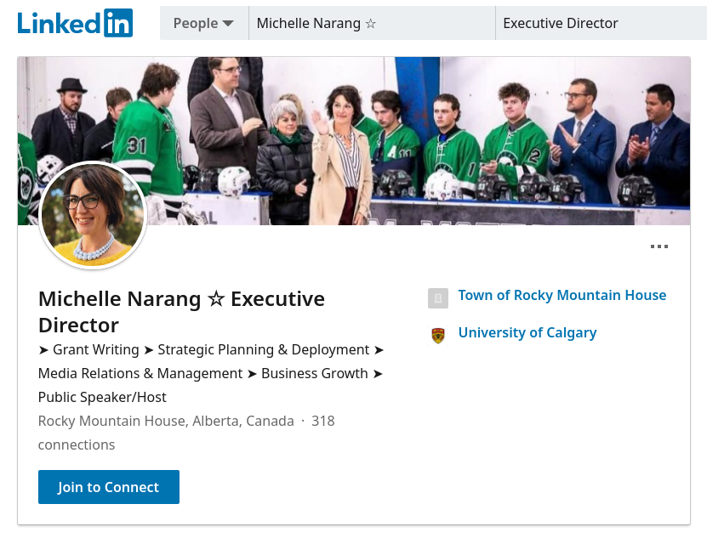Click the blue "in" box of the logo

coord(118,23)
